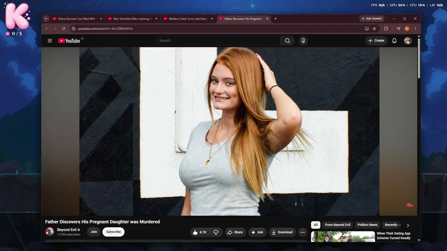Select the Recently uploaded chip

pyautogui.click(x=392, y=225)
